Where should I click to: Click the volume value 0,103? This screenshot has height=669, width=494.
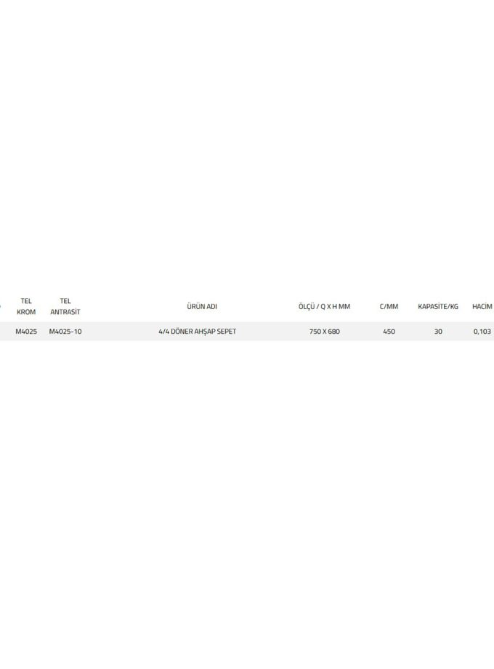482,331
